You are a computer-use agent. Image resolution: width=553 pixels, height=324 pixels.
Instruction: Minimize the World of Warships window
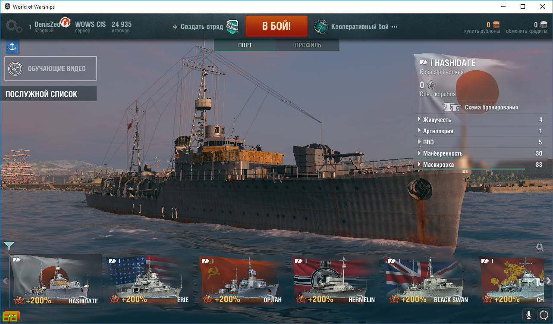pyautogui.click(x=503, y=6)
